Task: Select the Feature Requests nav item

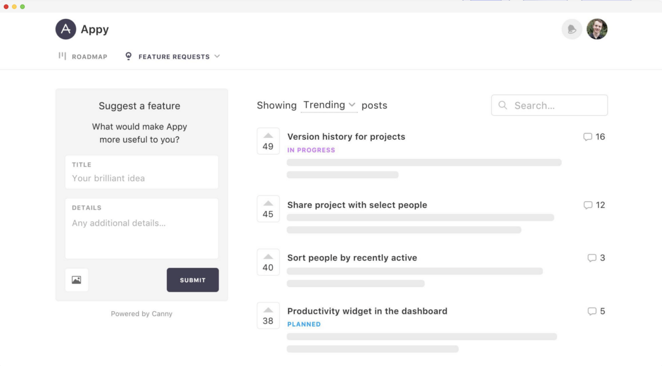Action: click(x=174, y=56)
